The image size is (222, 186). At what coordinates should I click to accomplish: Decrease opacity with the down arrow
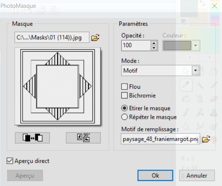pyautogui.click(x=154, y=48)
